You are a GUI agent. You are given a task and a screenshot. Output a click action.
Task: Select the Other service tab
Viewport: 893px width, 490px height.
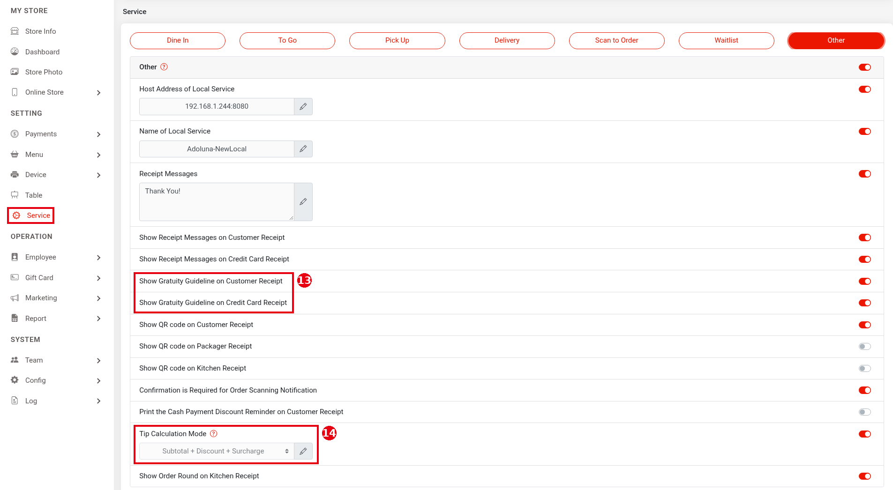coord(836,40)
